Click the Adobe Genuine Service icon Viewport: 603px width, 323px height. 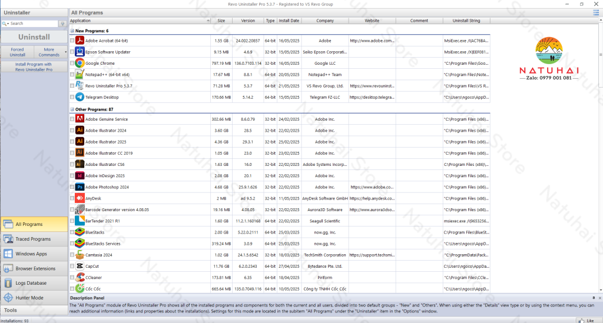[x=79, y=119]
